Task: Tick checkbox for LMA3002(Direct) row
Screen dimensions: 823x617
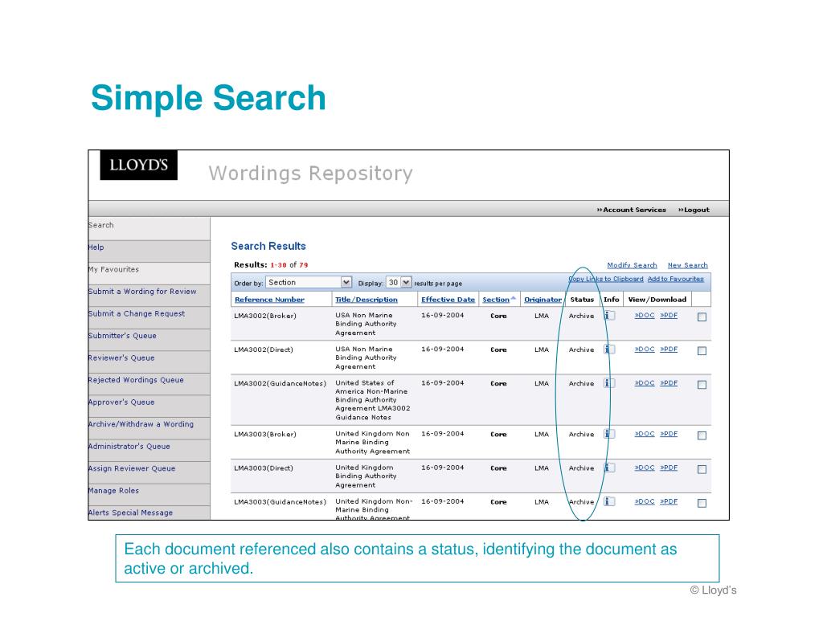Action: coord(702,351)
